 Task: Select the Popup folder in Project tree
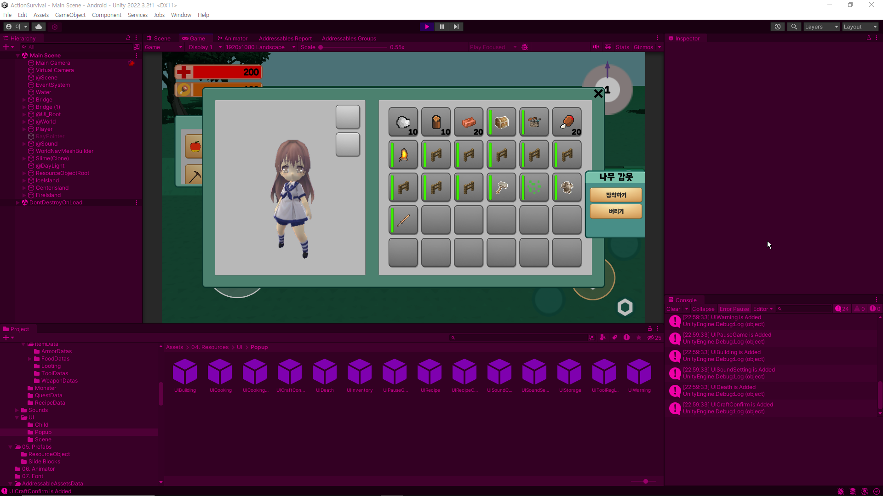click(x=43, y=432)
